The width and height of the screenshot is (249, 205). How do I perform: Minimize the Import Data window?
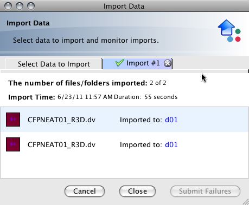[x=20, y=6]
